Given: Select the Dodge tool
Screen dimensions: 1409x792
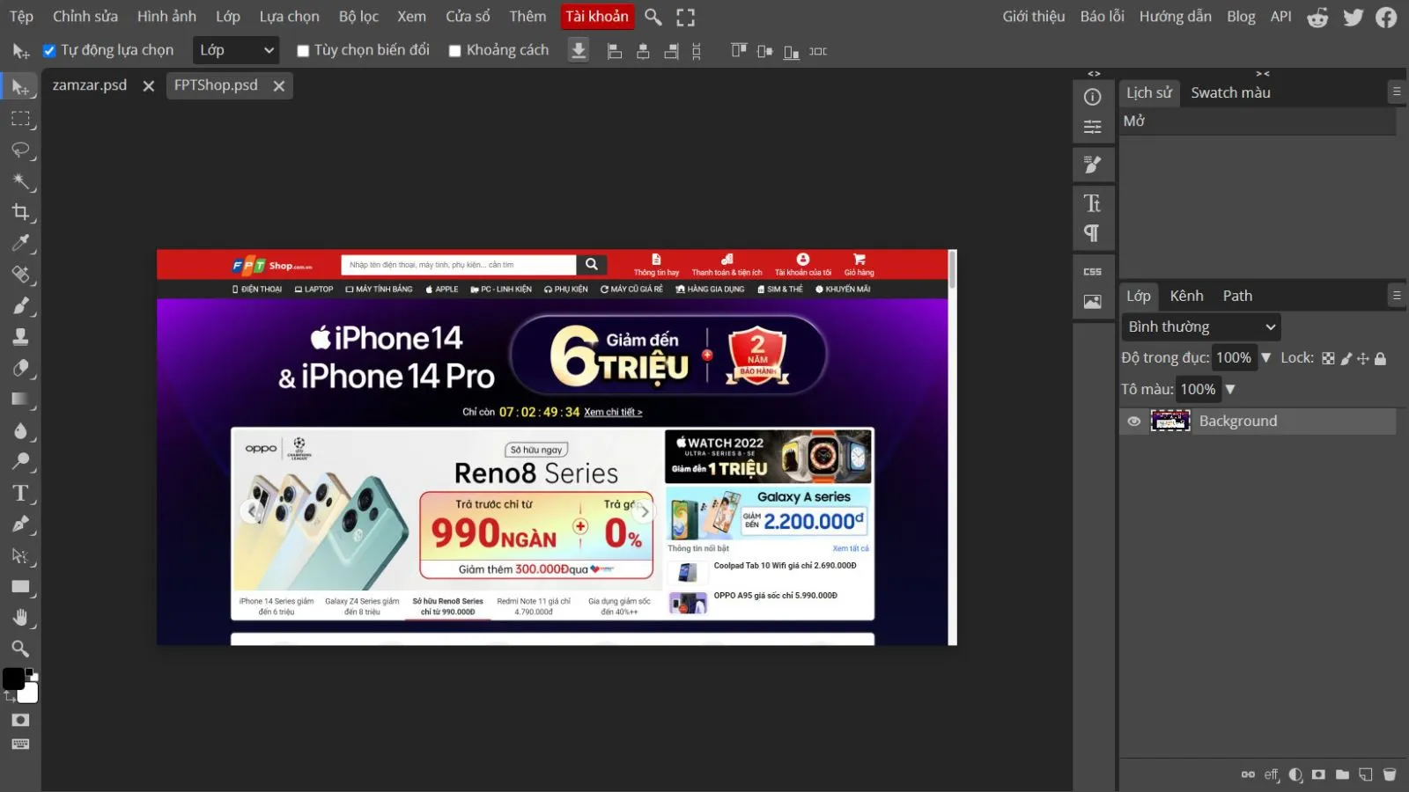Looking at the screenshot, I should tap(20, 461).
